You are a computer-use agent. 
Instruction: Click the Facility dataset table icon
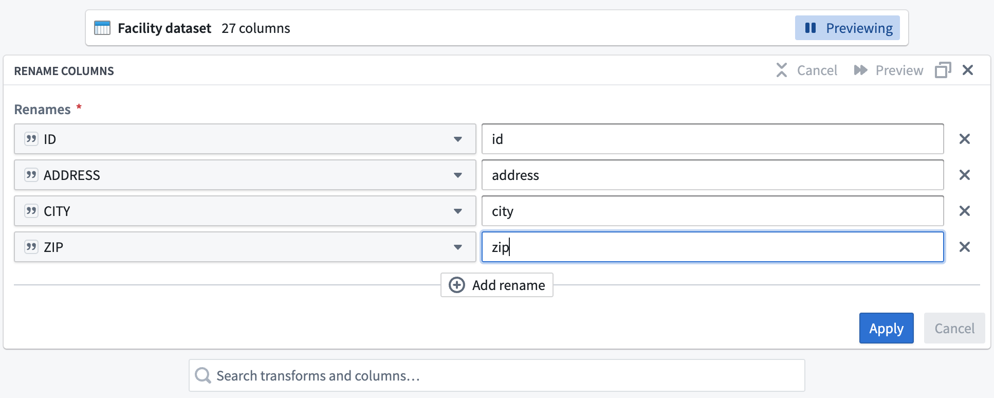coord(102,28)
